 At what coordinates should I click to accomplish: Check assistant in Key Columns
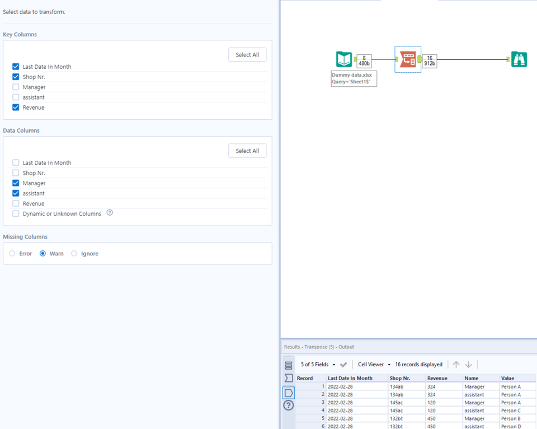point(16,97)
